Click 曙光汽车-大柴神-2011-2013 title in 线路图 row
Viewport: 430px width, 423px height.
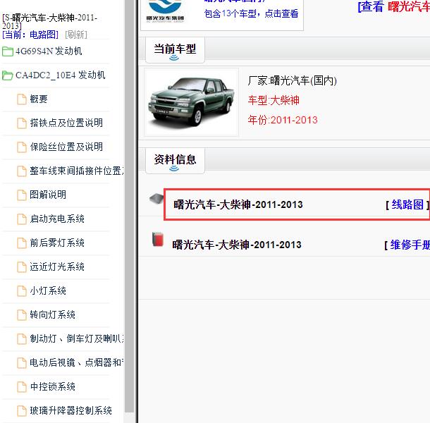(x=238, y=204)
